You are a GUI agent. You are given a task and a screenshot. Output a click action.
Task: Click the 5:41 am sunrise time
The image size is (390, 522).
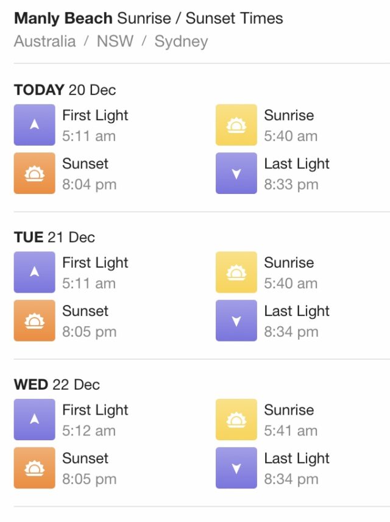291,431
